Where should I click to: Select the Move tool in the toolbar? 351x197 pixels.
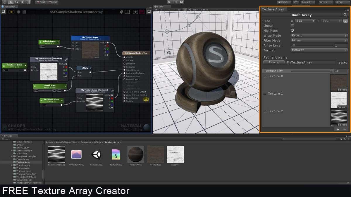(x=11, y=2)
